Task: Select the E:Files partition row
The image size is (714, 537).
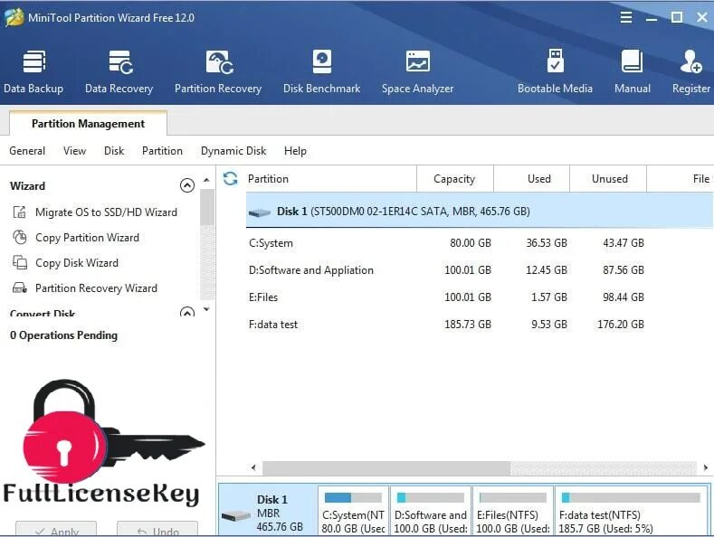Action: point(480,297)
